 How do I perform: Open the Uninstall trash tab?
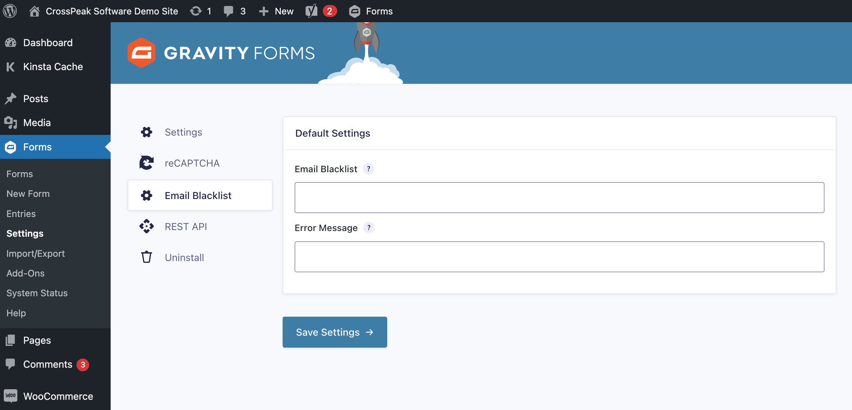click(184, 257)
